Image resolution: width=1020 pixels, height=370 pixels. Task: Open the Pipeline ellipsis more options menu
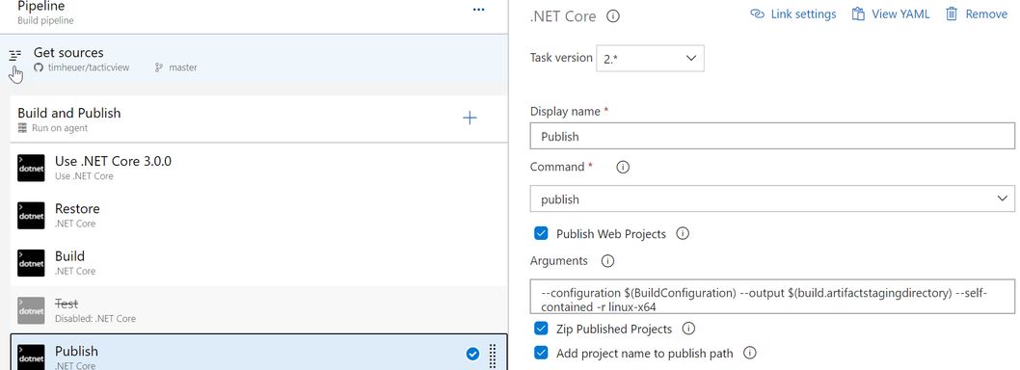pyautogui.click(x=479, y=10)
